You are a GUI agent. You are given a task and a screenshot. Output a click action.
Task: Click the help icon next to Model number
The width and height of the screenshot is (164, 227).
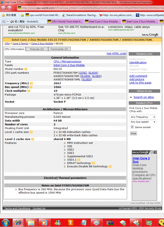[x=26, y=69]
